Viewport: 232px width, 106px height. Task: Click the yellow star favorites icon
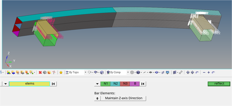[x=61, y=73]
